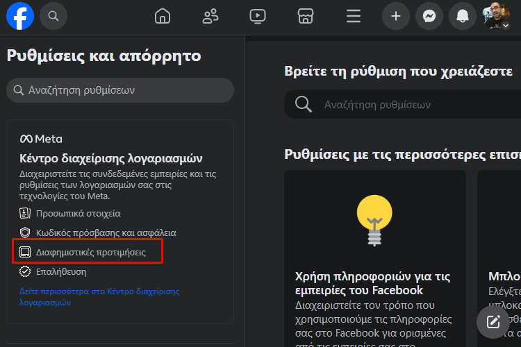Open the Friends icon in top bar

coord(210,16)
